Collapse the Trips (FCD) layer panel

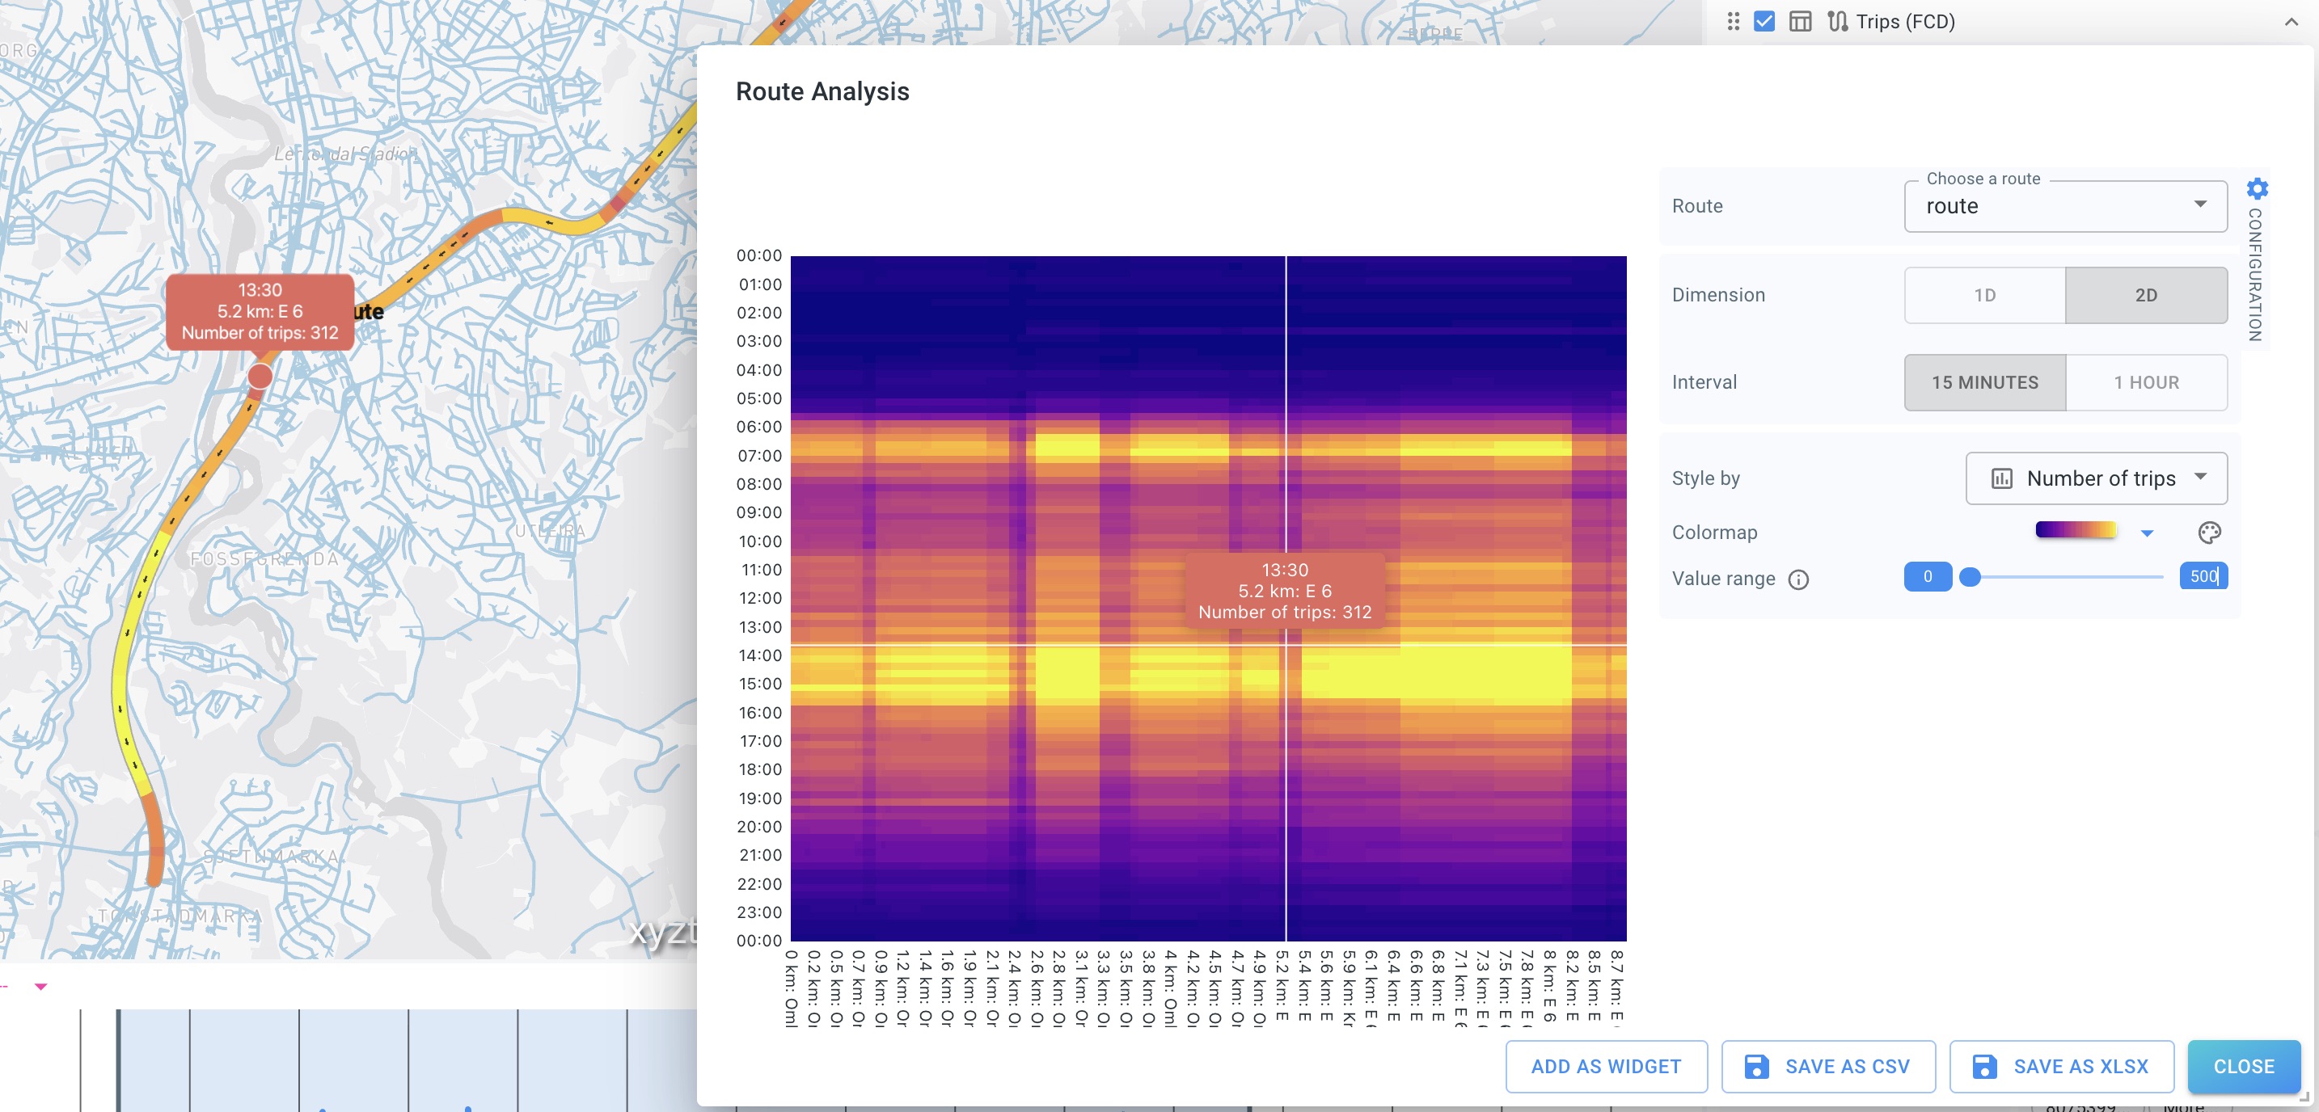tap(2291, 22)
